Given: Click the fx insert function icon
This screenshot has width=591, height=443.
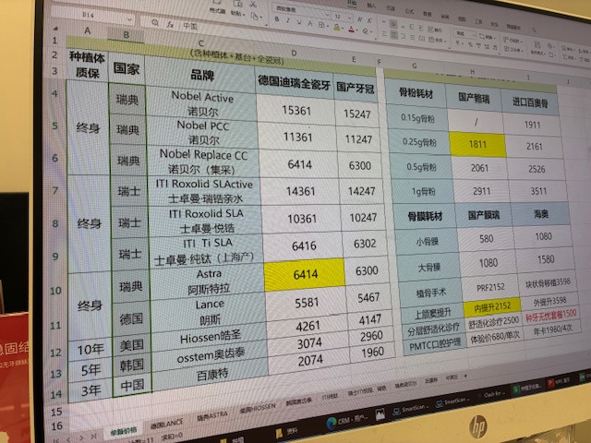Looking at the screenshot, I should [170, 24].
